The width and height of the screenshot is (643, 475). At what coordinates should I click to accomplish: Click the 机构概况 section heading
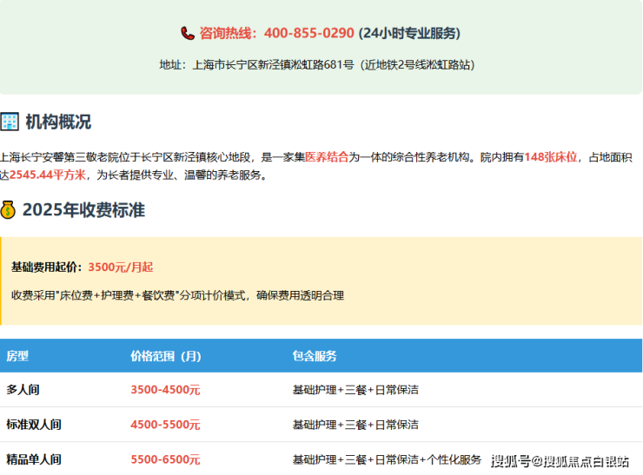pyautogui.click(x=57, y=122)
